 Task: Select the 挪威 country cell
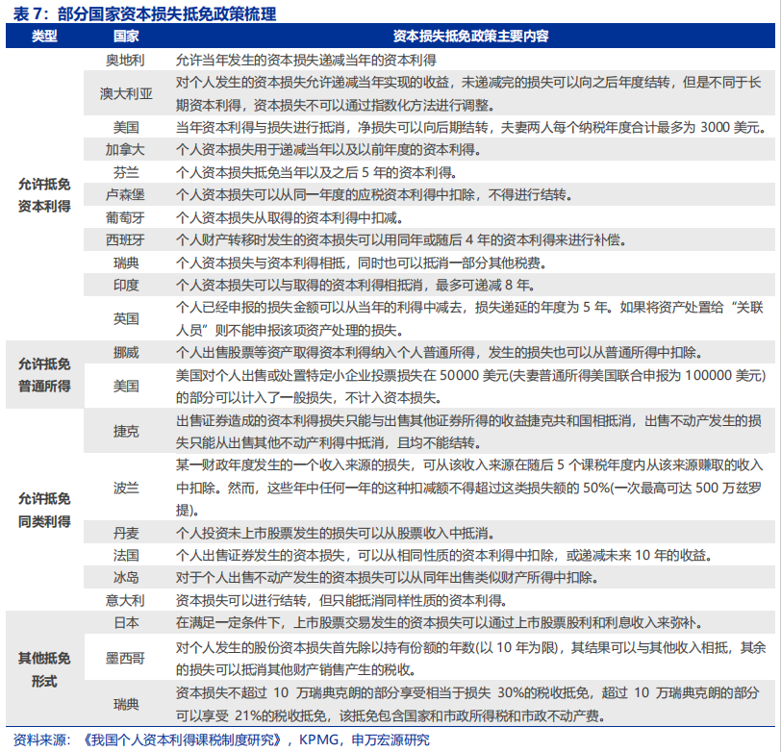[125, 353]
